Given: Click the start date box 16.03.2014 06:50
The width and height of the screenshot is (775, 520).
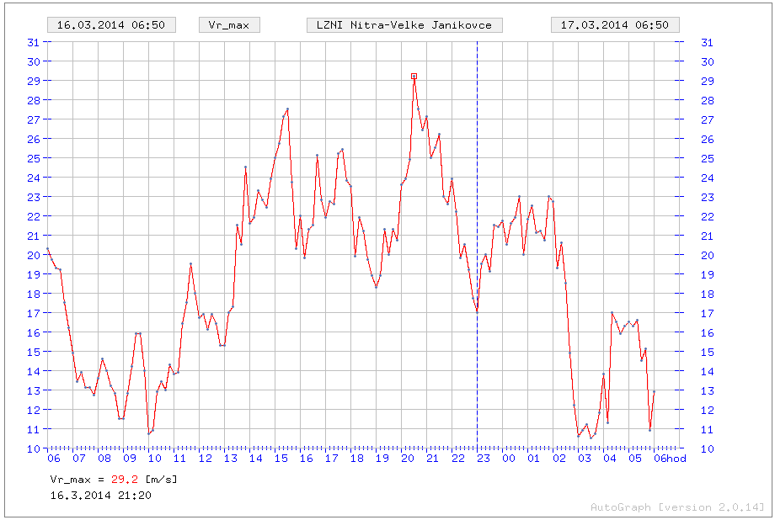Looking at the screenshot, I should tap(110, 25).
